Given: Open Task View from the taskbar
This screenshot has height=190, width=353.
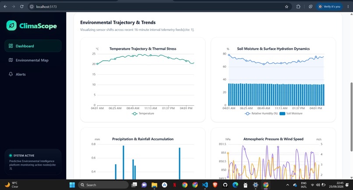Looking at the screenshot, I should point(134,185).
